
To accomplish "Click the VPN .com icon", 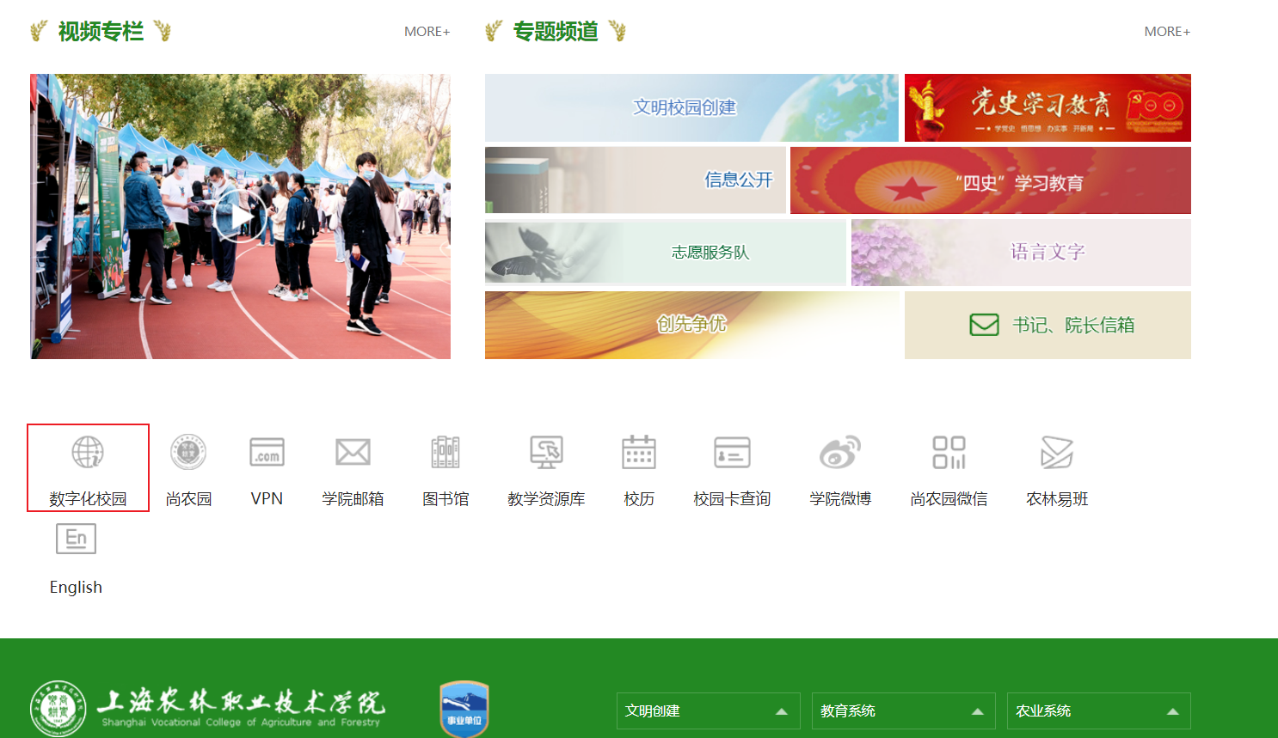I will tap(267, 452).
